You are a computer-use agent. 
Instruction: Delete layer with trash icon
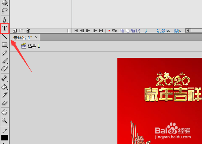(x=28, y=30)
